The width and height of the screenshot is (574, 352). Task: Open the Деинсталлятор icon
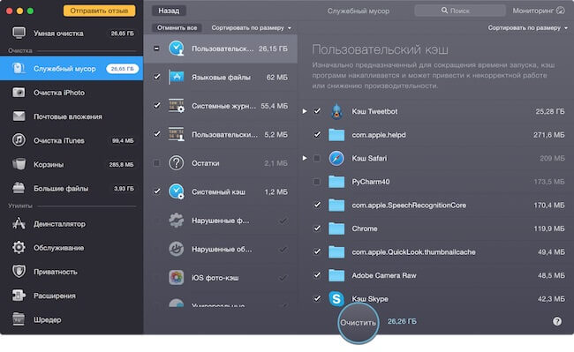click(19, 223)
